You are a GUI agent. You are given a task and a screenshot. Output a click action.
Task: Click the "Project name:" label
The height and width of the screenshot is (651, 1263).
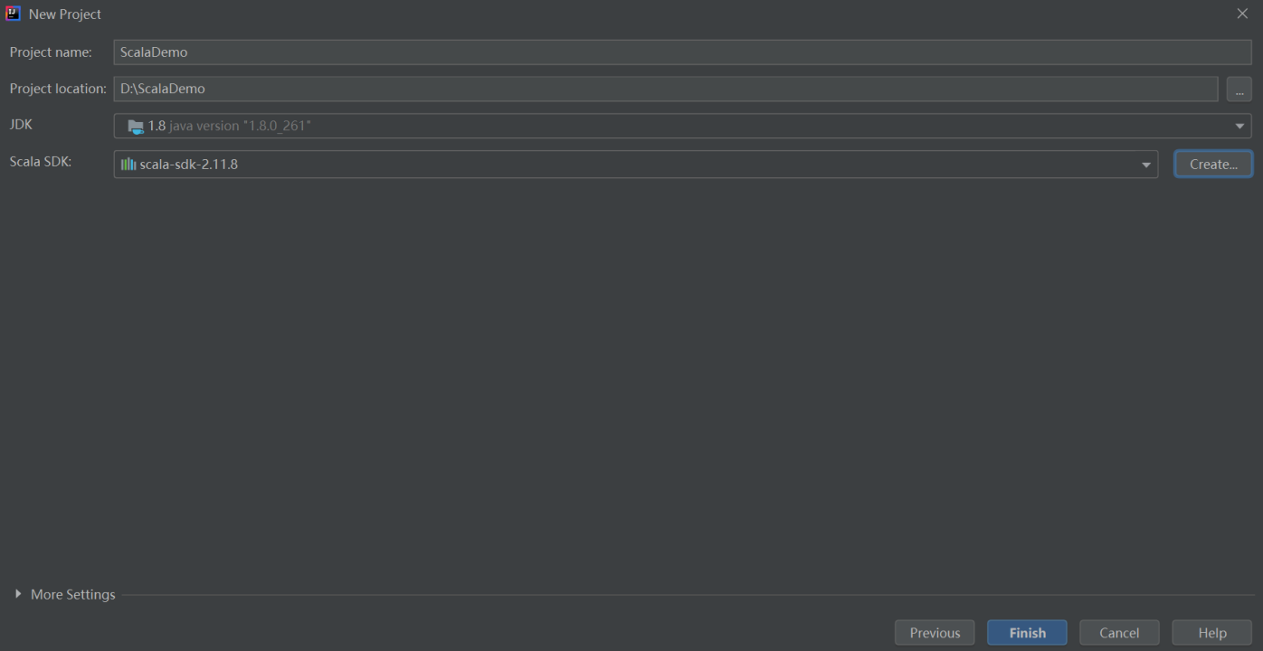[51, 52]
